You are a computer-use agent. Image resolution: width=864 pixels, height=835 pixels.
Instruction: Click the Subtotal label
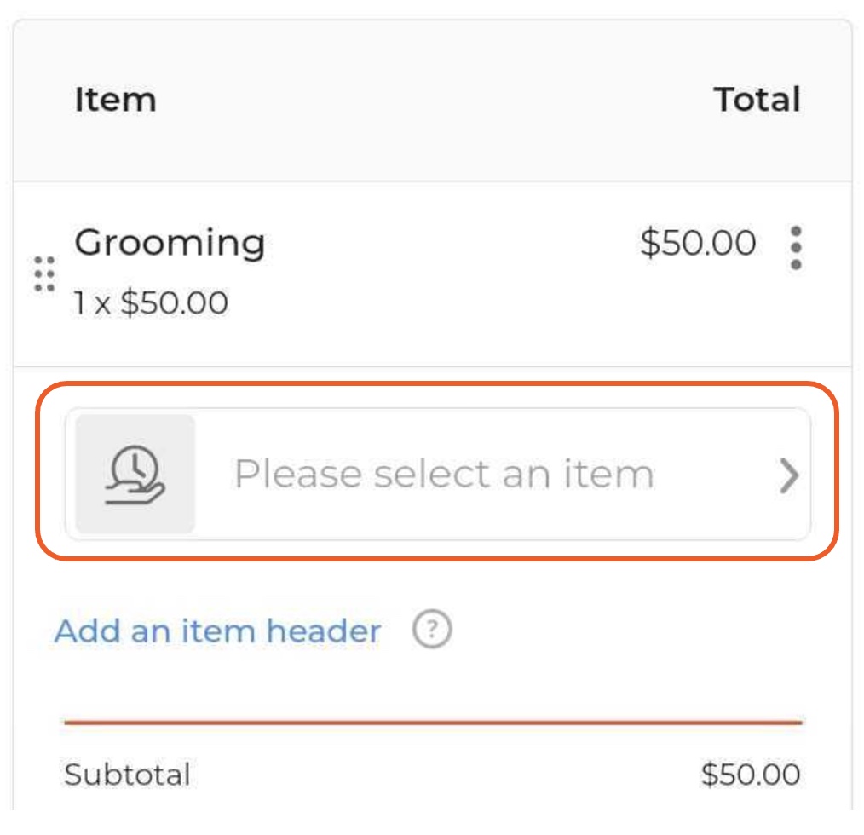pos(127,775)
